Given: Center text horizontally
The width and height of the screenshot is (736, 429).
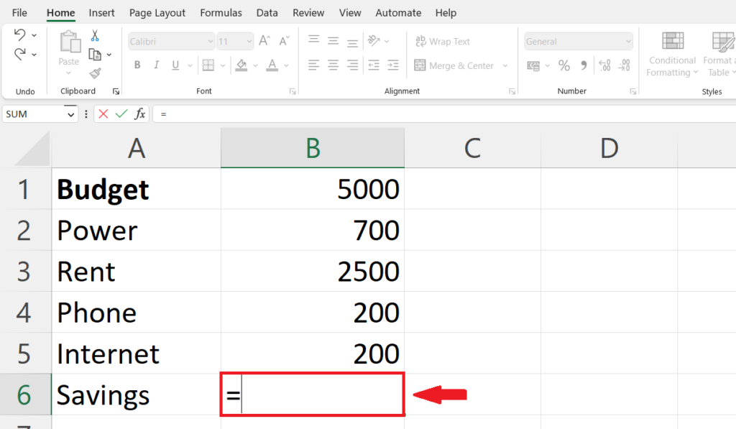Looking at the screenshot, I should [333, 65].
